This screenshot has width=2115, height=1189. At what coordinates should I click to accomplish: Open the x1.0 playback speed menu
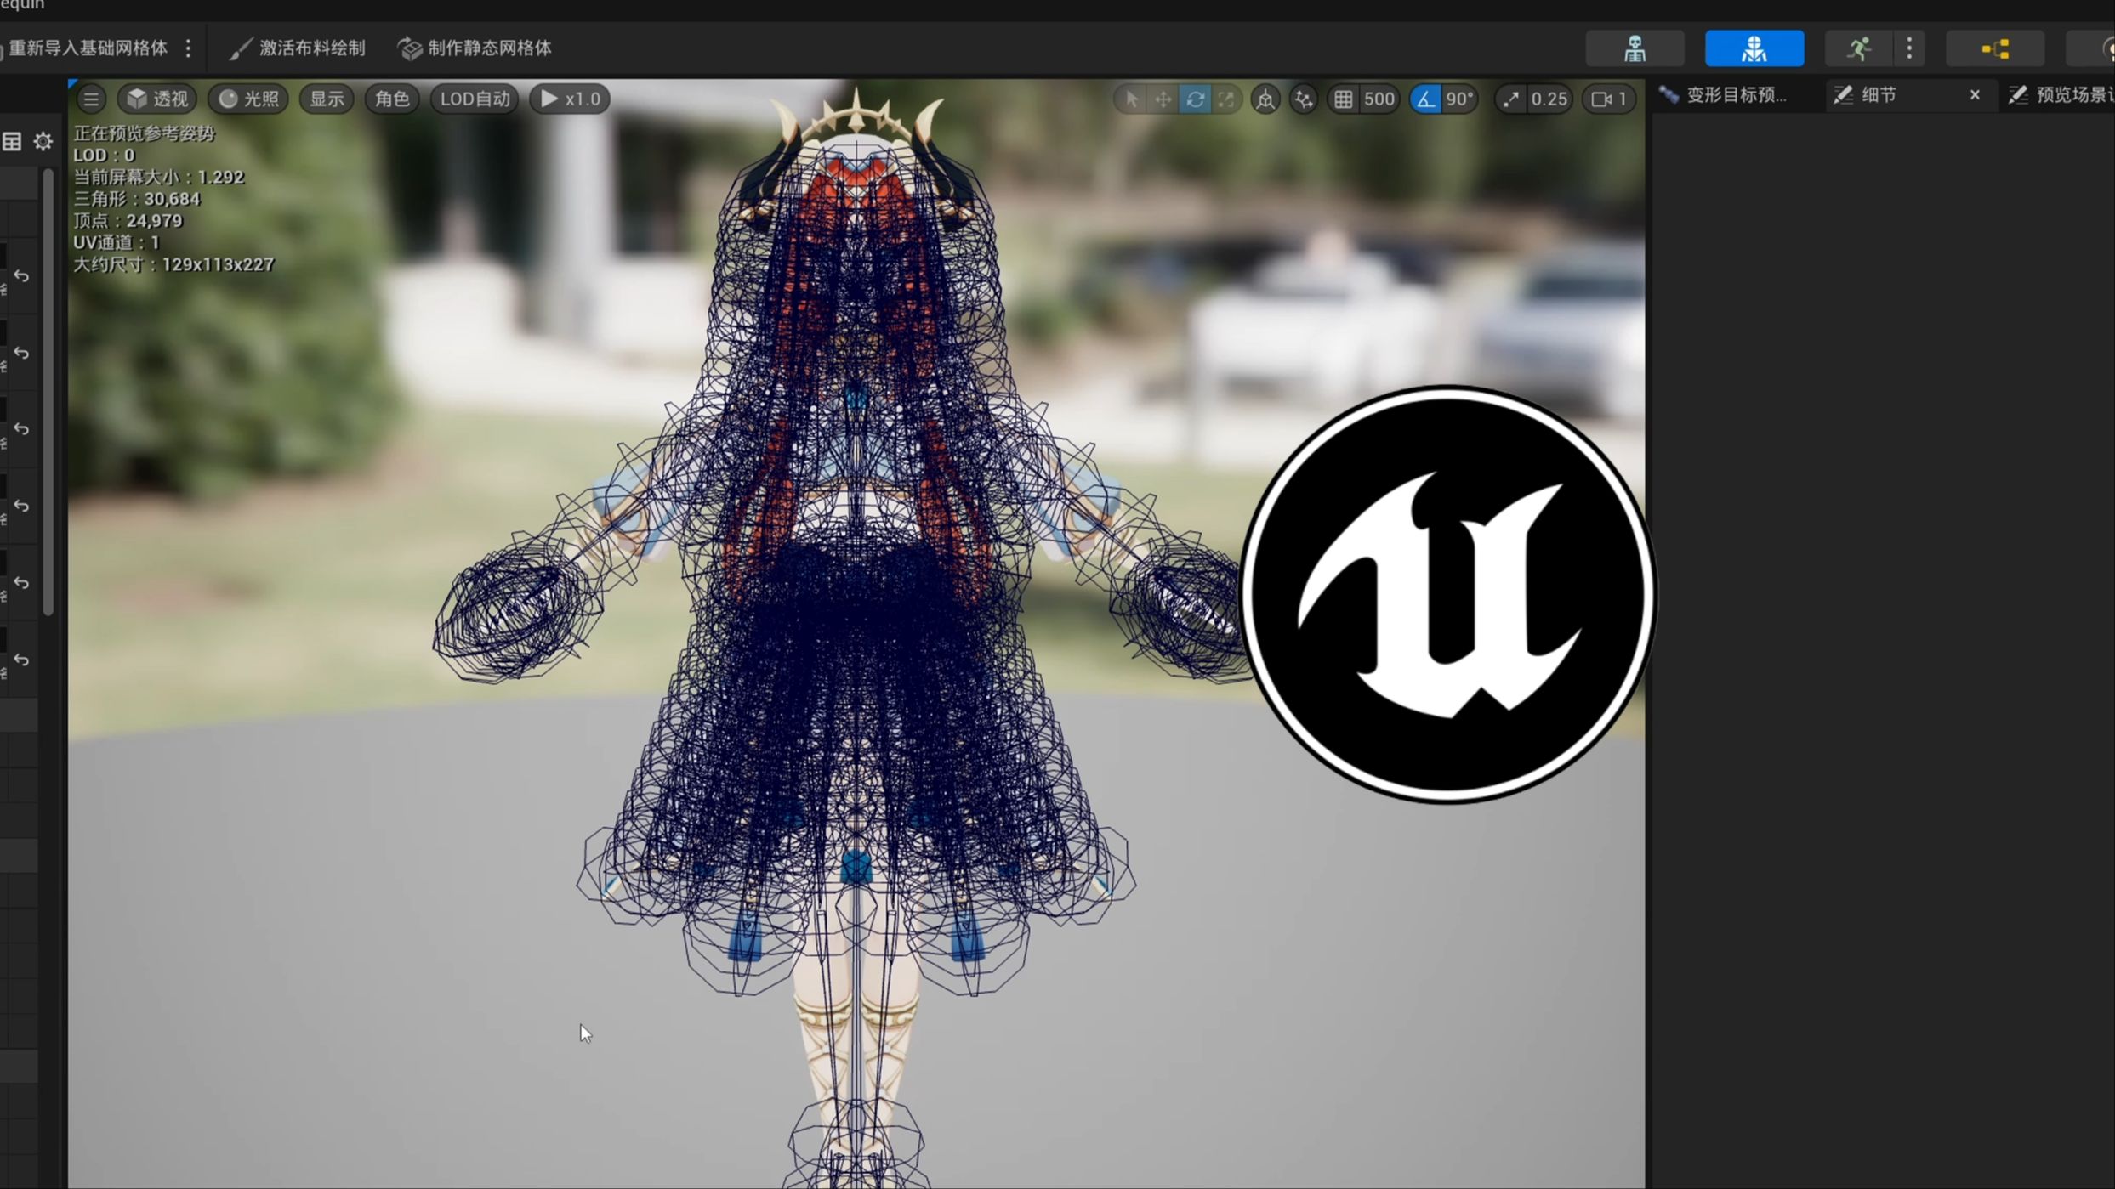click(x=570, y=99)
